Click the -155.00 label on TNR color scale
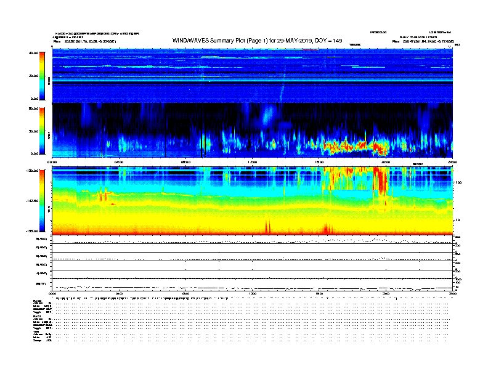This screenshot has width=488, height=377. click(x=33, y=231)
